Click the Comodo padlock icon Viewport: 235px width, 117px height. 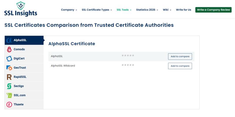pyautogui.click(x=9, y=49)
